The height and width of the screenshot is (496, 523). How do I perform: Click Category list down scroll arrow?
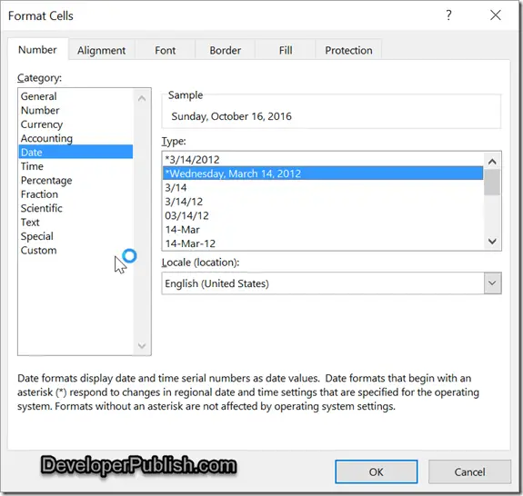coord(142,346)
